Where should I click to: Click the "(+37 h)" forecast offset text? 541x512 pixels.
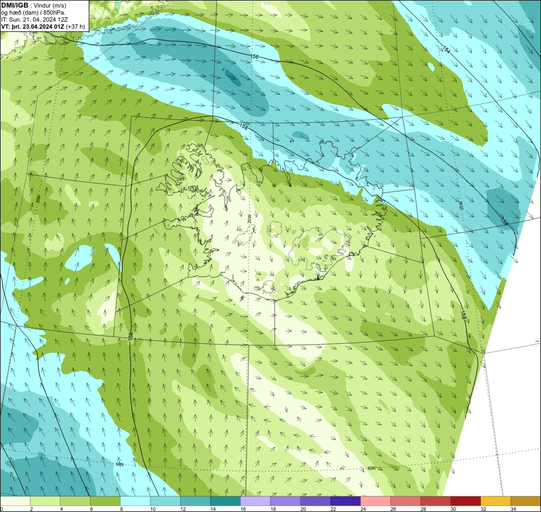click(x=75, y=26)
